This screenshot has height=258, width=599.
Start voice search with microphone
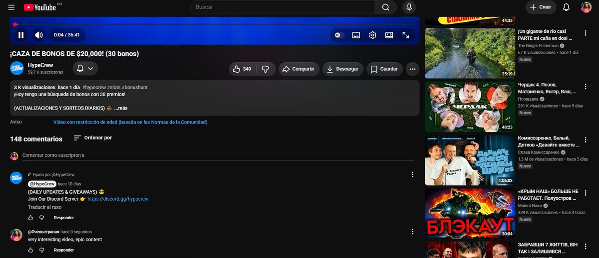click(x=409, y=7)
